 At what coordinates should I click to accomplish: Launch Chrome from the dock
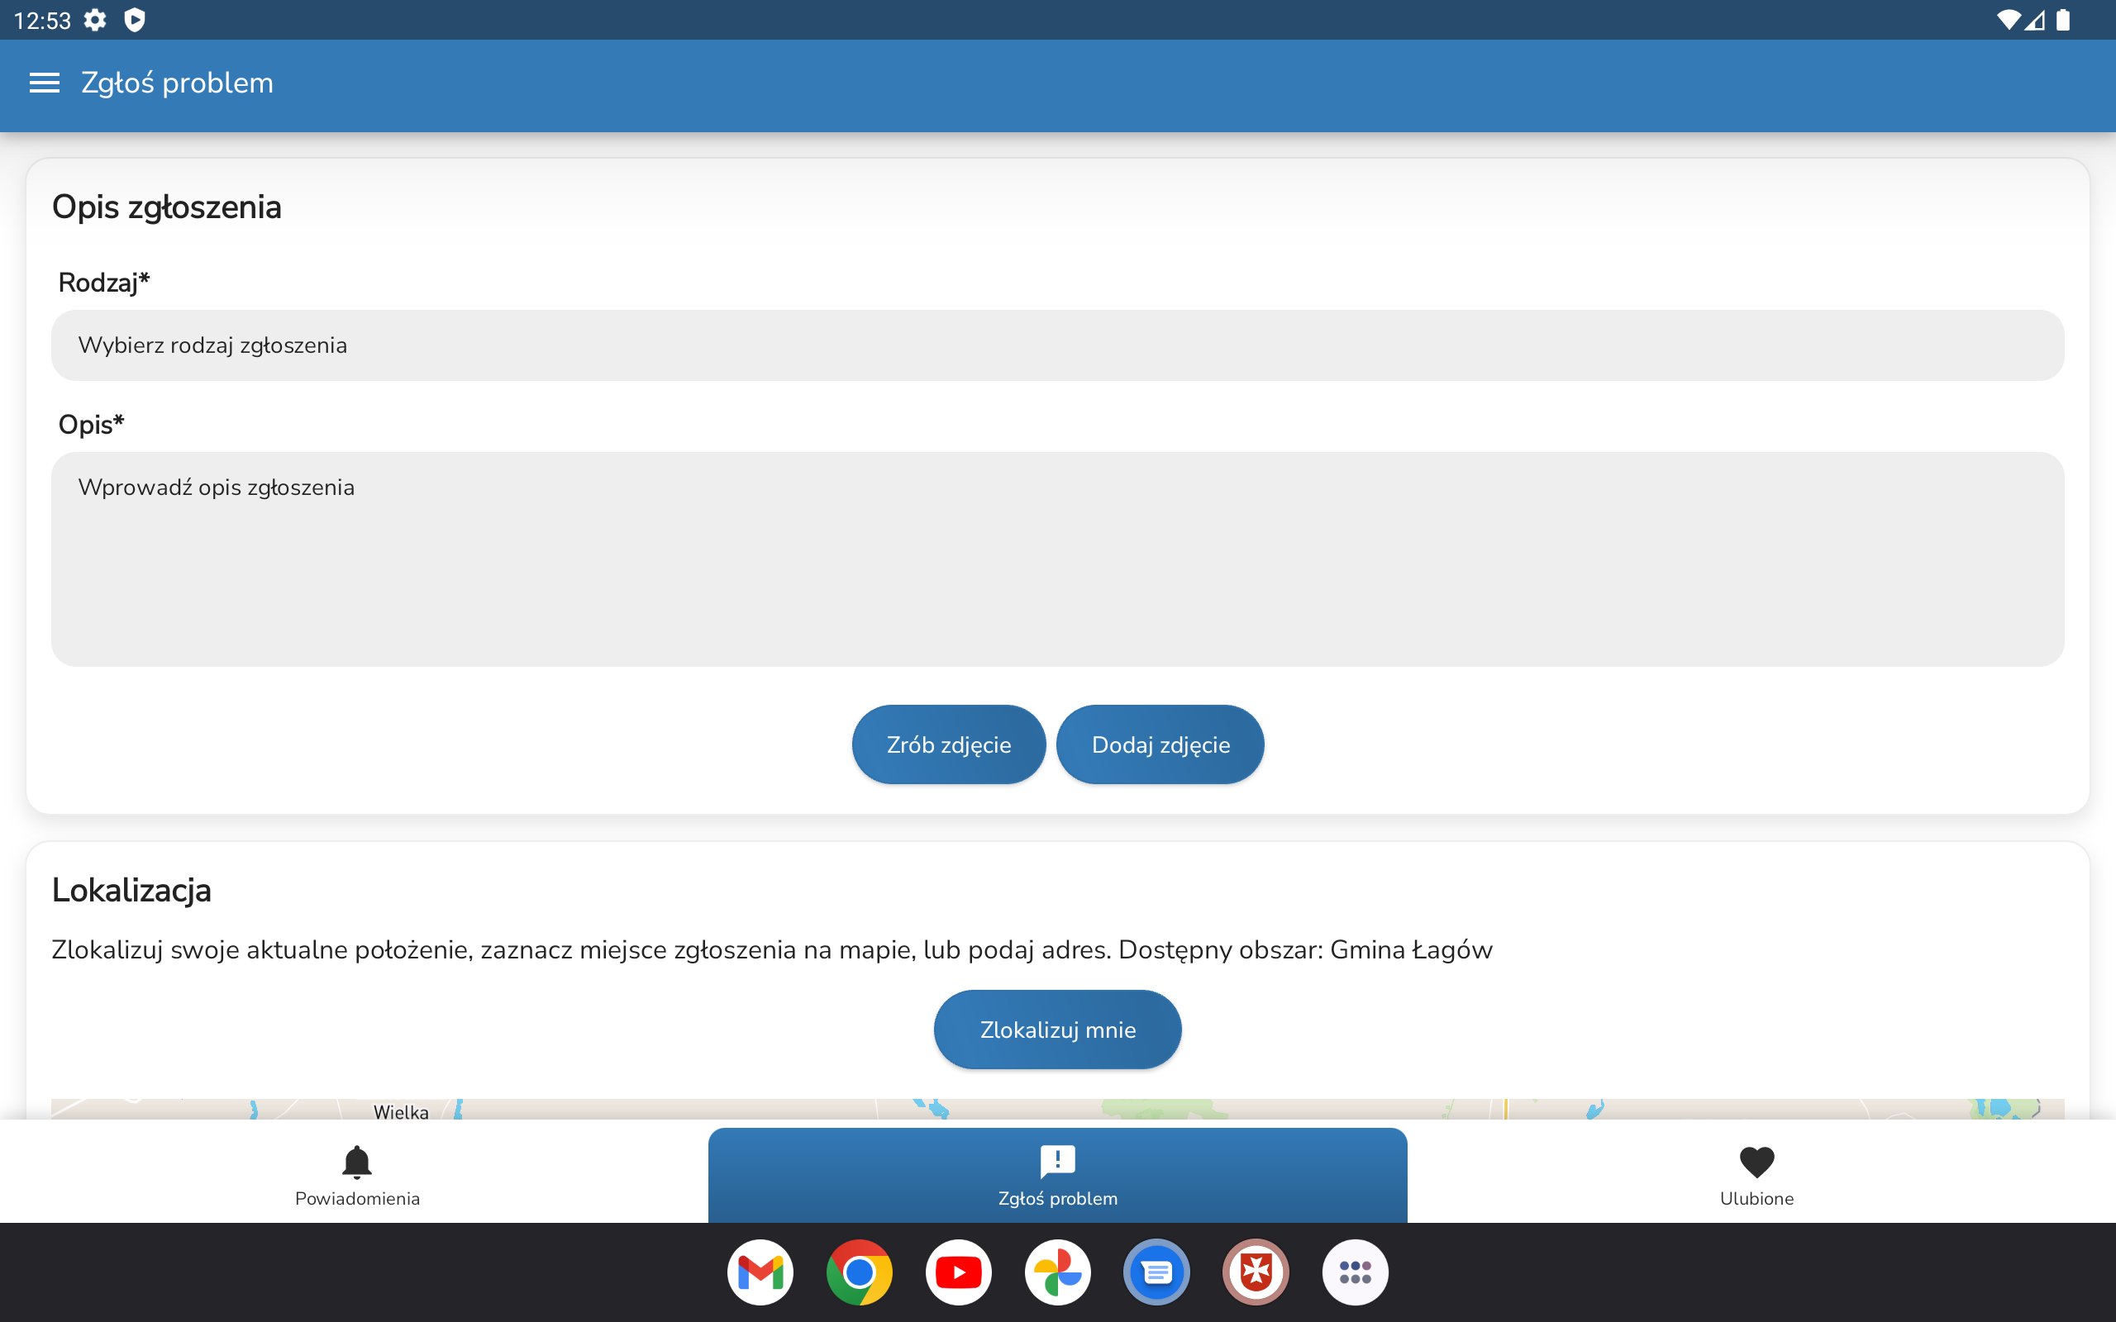(x=859, y=1272)
